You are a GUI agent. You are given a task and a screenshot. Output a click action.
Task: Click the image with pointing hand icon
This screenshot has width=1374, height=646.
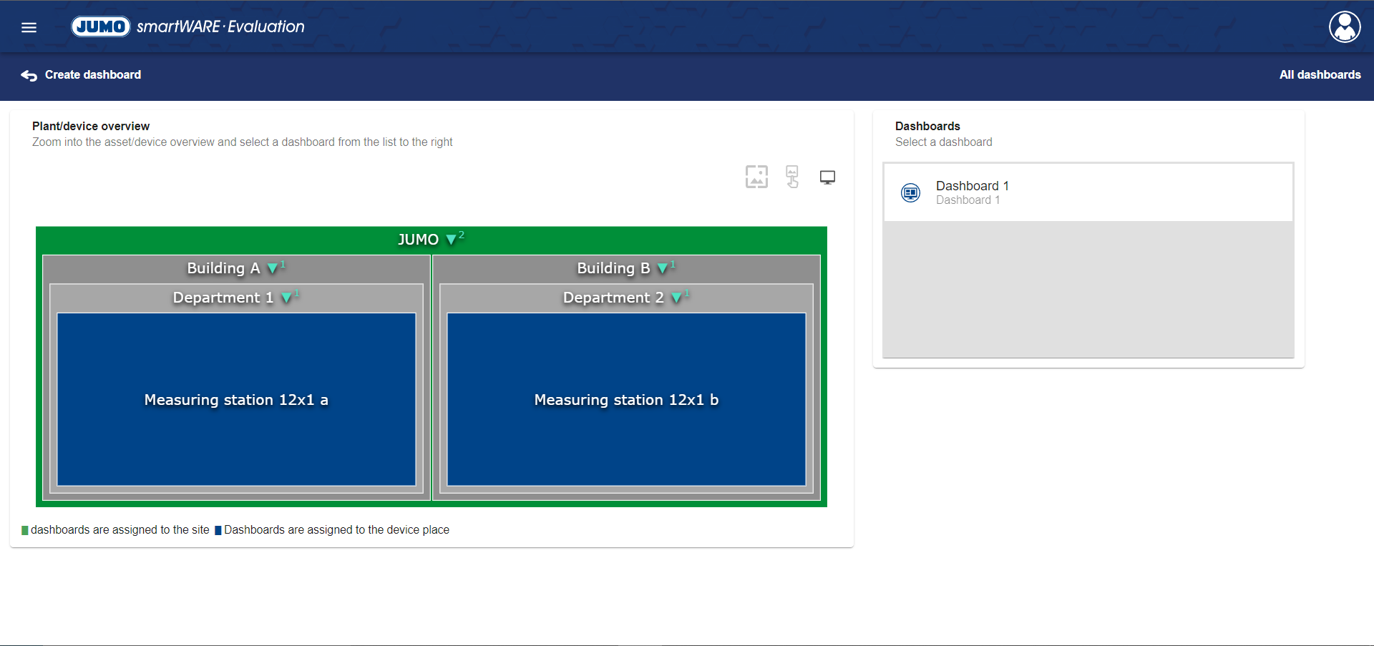(x=792, y=177)
